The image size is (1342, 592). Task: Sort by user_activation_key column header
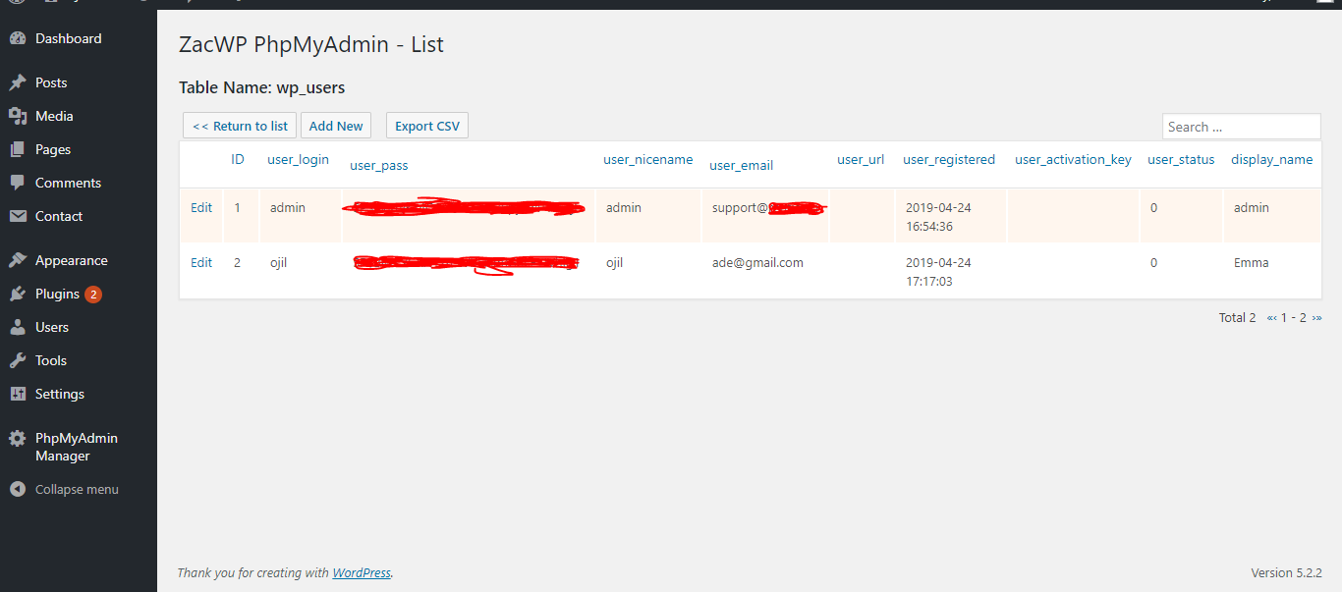[x=1073, y=159]
